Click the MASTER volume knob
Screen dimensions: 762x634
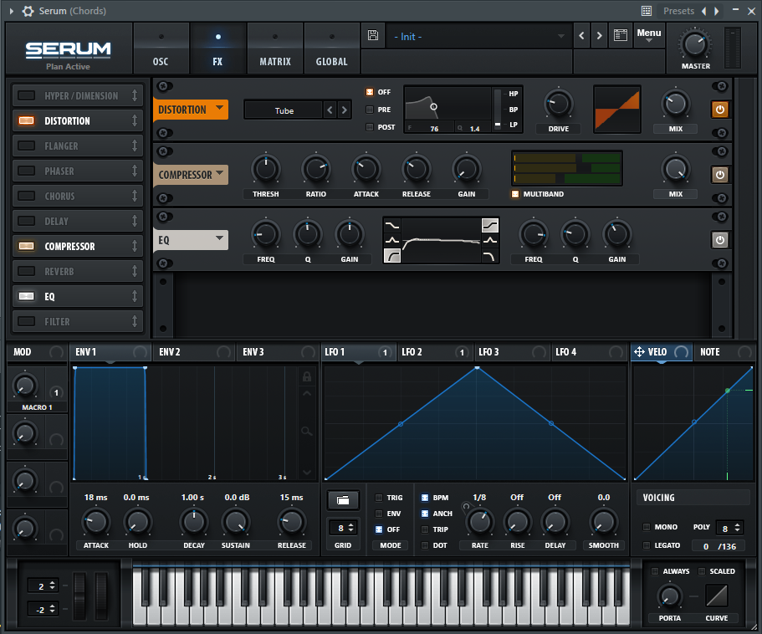695,45
